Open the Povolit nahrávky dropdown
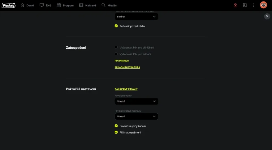Screen dimensions: 272x150 click(136, 101)
